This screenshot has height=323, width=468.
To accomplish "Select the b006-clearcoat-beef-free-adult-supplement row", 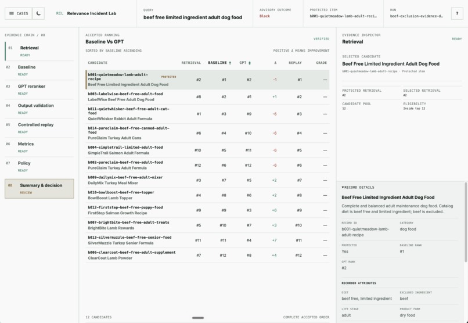I will pos(207,255).
